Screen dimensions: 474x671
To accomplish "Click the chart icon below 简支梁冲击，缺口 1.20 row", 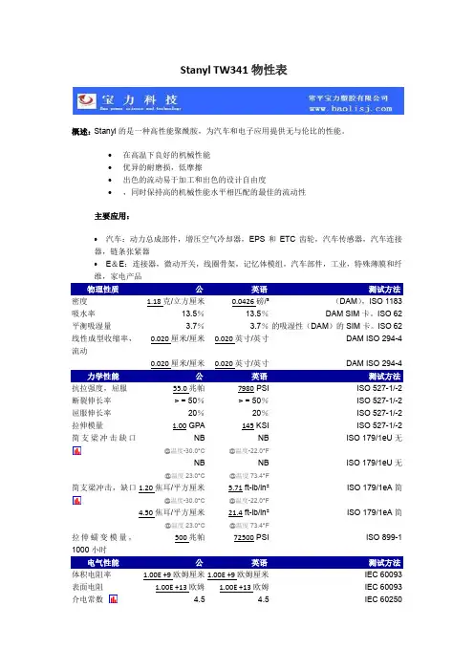I will coord(76,500).
